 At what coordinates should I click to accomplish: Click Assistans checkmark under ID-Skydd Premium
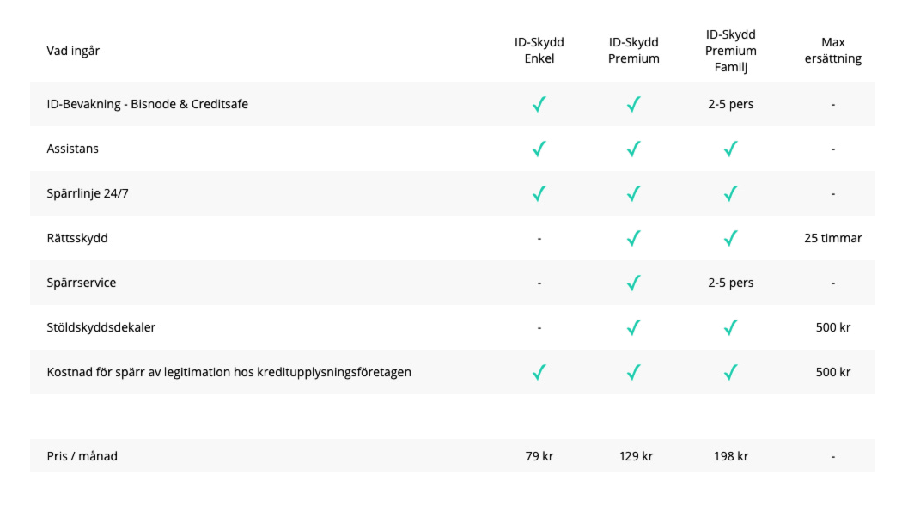[x=634, y=149]
